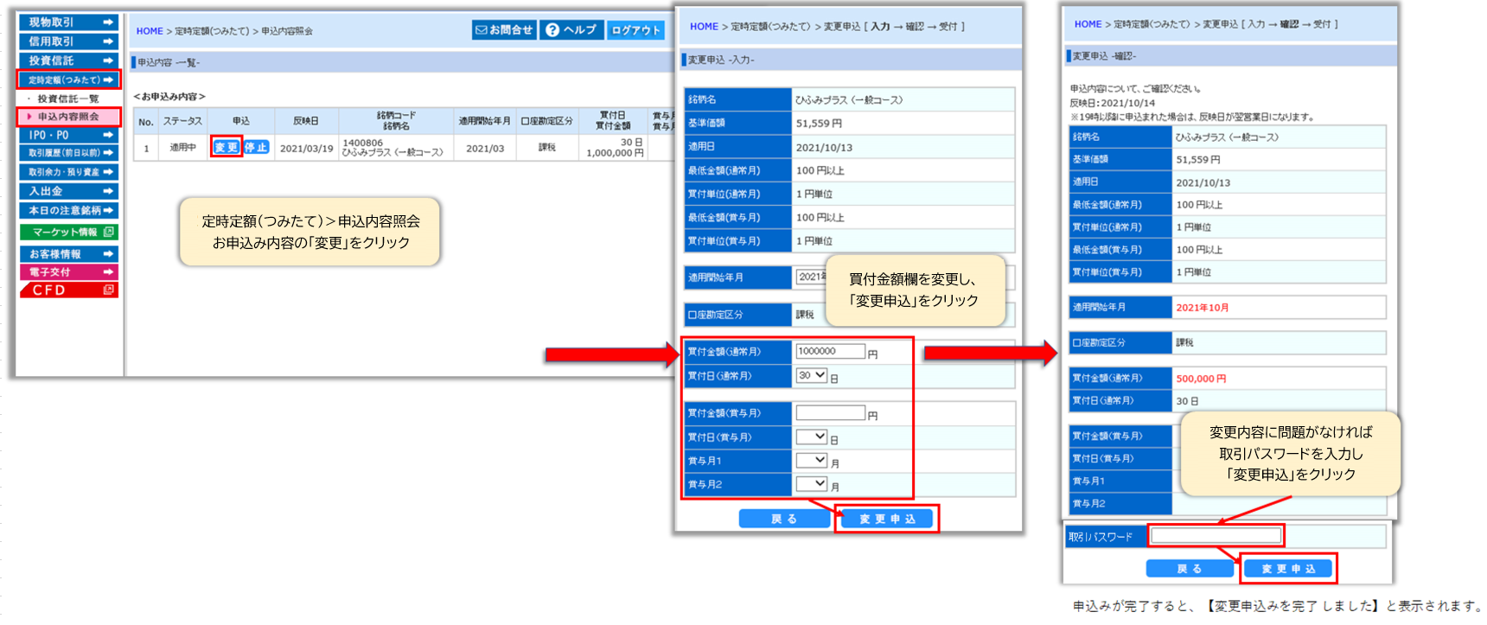Open the 投資信託 sidebar menu

pyautogui.click(x=68, y=61)
